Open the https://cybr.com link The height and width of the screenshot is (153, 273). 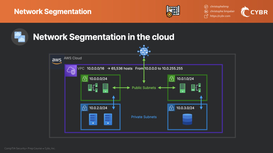coord(220,16)
